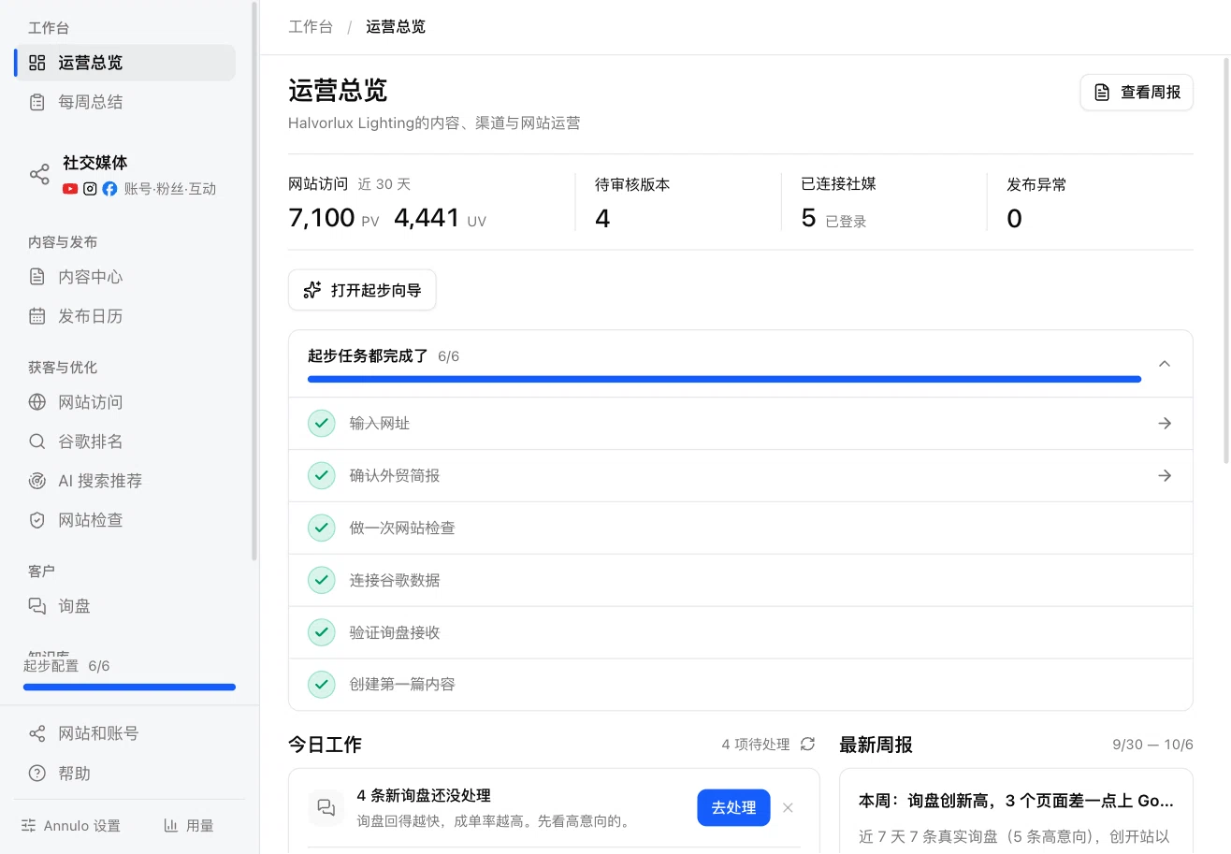
Task: Click the green check for 做一次网站检查
Action: coord(322,528)
